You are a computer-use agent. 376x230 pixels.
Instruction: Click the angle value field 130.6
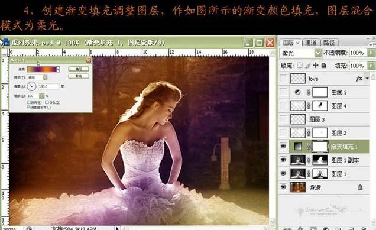click(x=48, y=86)
